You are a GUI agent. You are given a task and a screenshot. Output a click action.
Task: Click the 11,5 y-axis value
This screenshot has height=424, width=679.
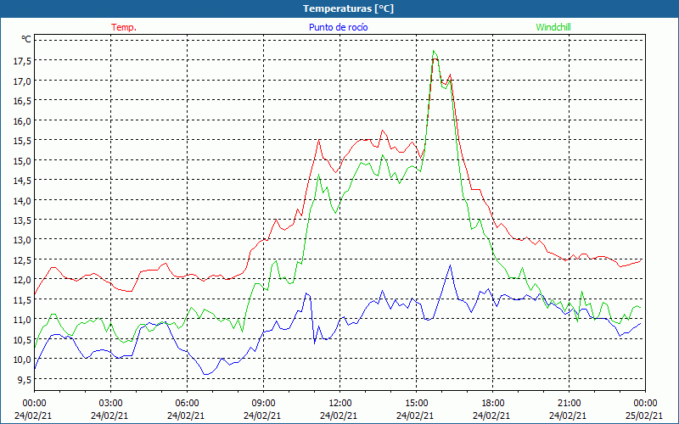click(23, 300)
